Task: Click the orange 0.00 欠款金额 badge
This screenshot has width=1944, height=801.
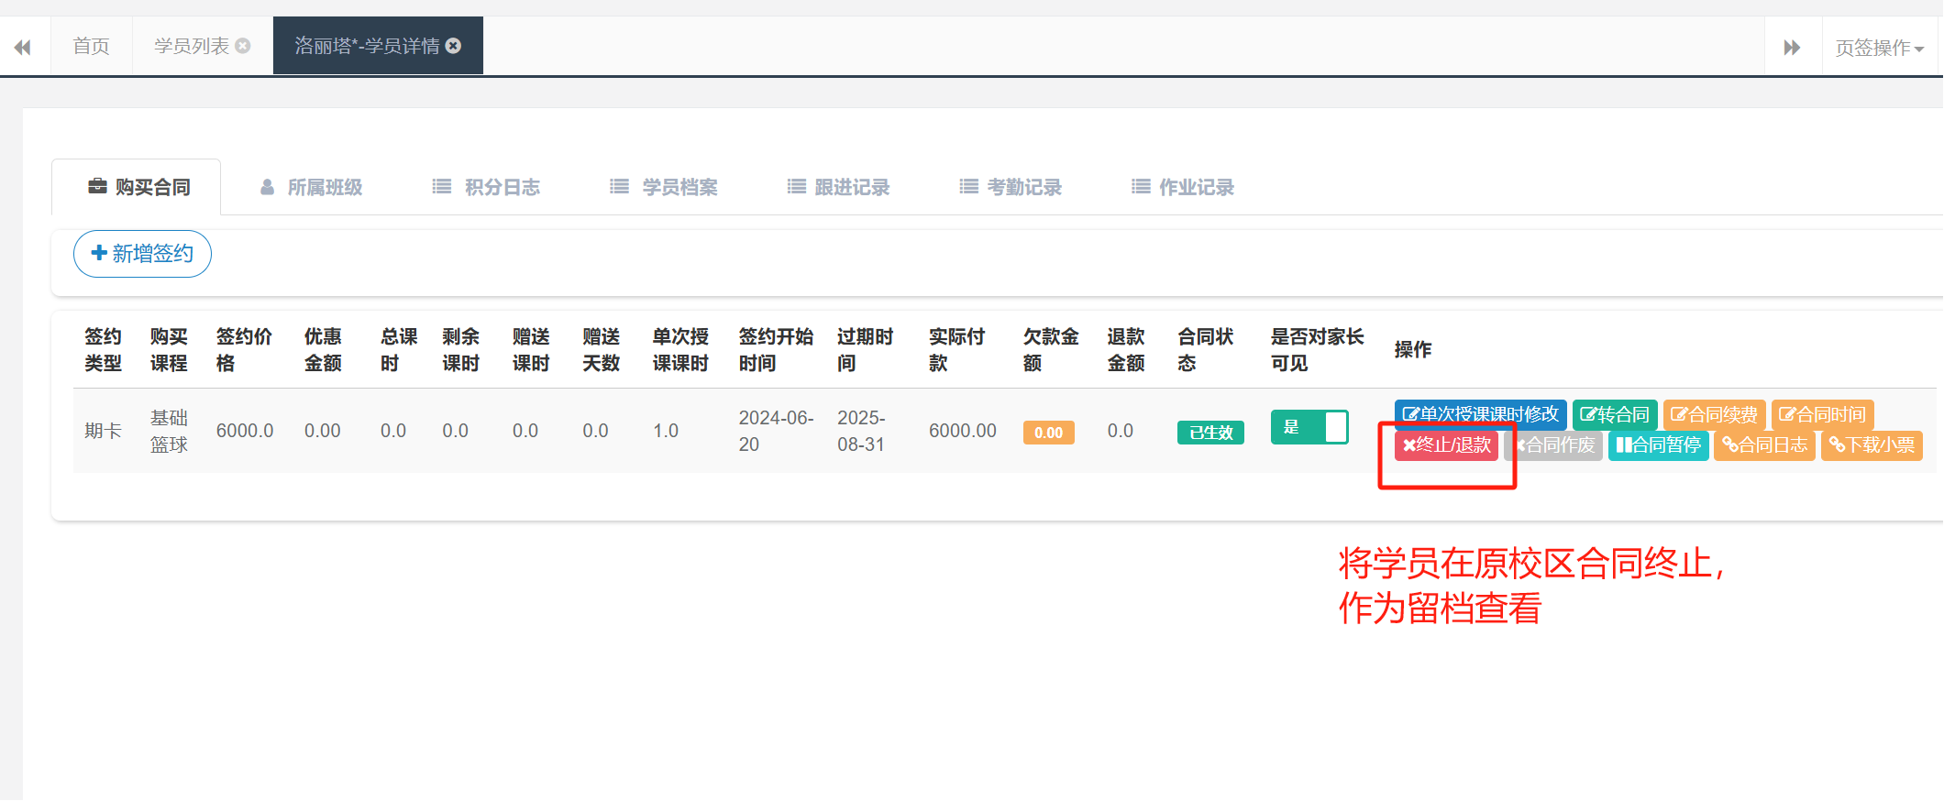Action: [1048, 433]
